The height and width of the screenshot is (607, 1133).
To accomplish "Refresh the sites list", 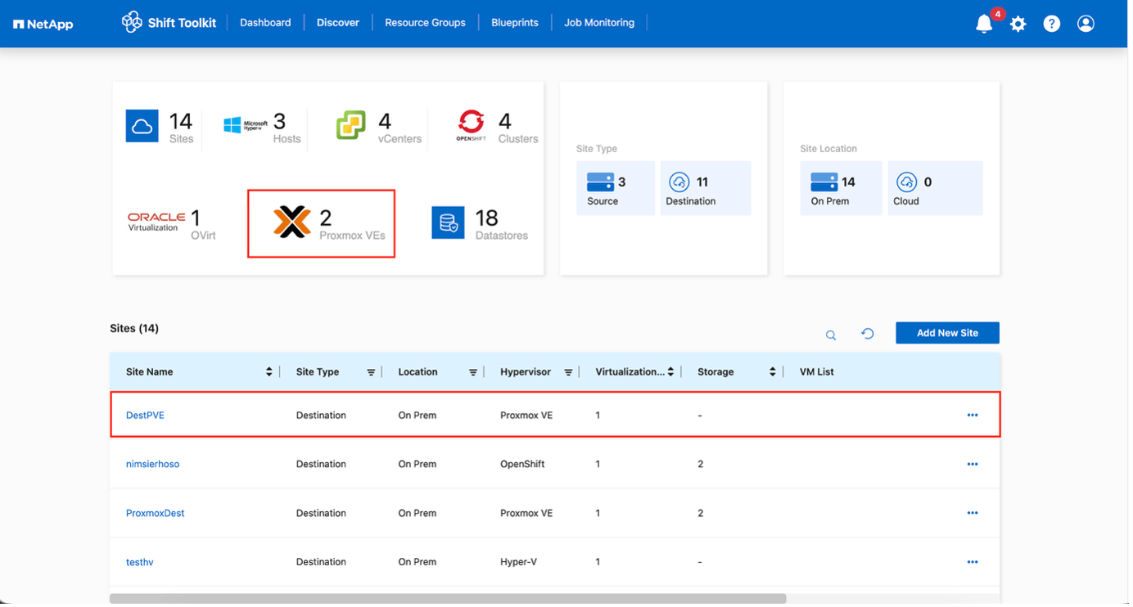I will pos(868,334).
